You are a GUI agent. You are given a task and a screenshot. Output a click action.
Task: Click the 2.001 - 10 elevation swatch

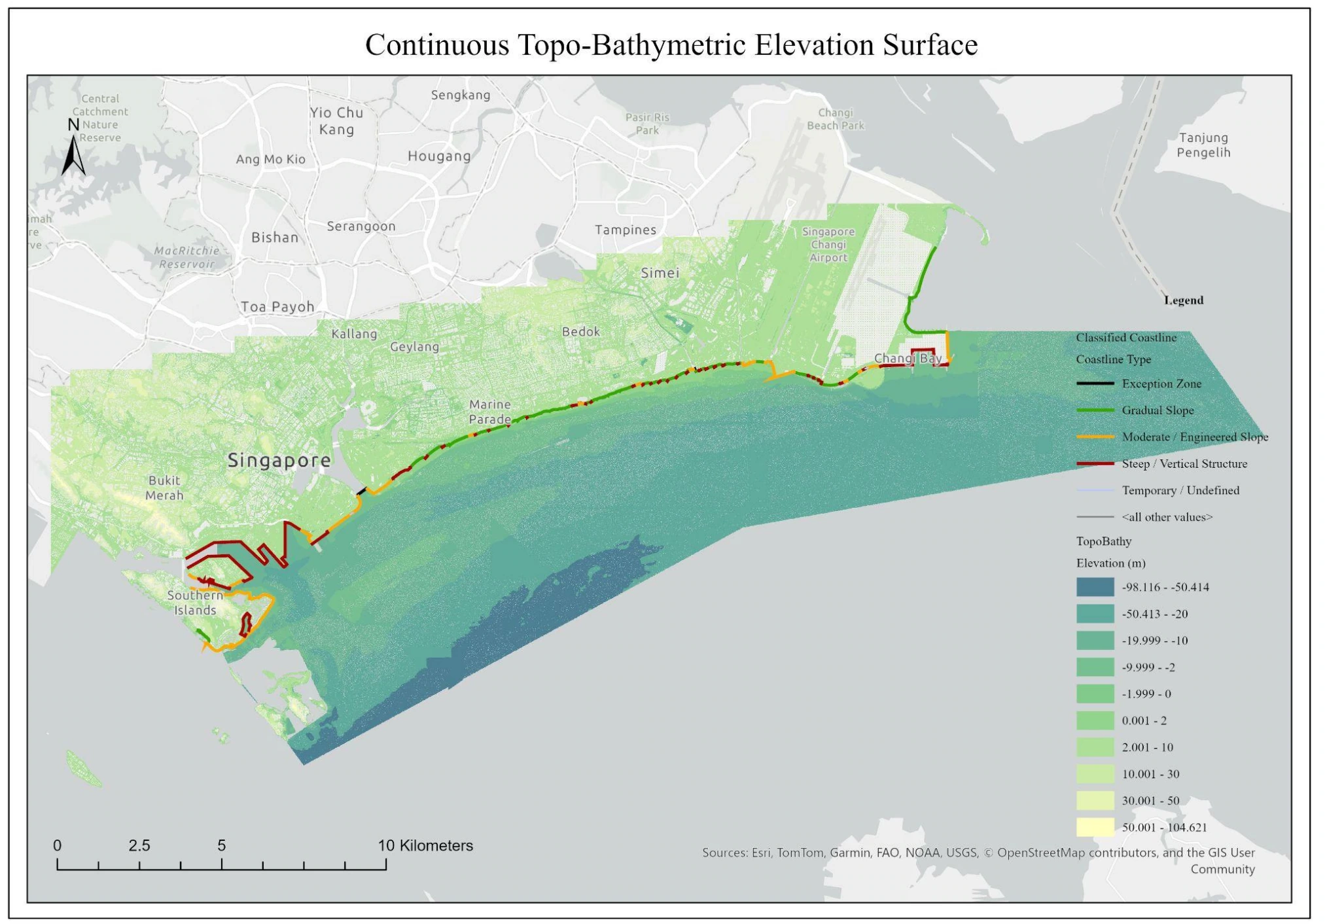[1095, 747]
